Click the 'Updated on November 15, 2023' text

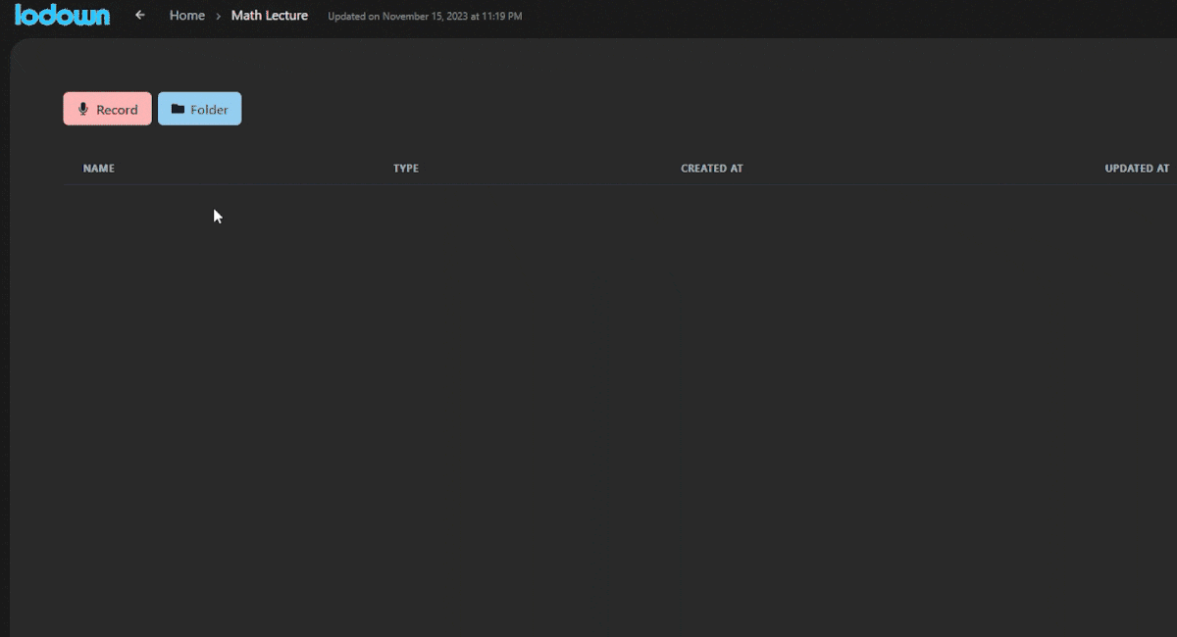pyautogui.click(x=425, y=17)
